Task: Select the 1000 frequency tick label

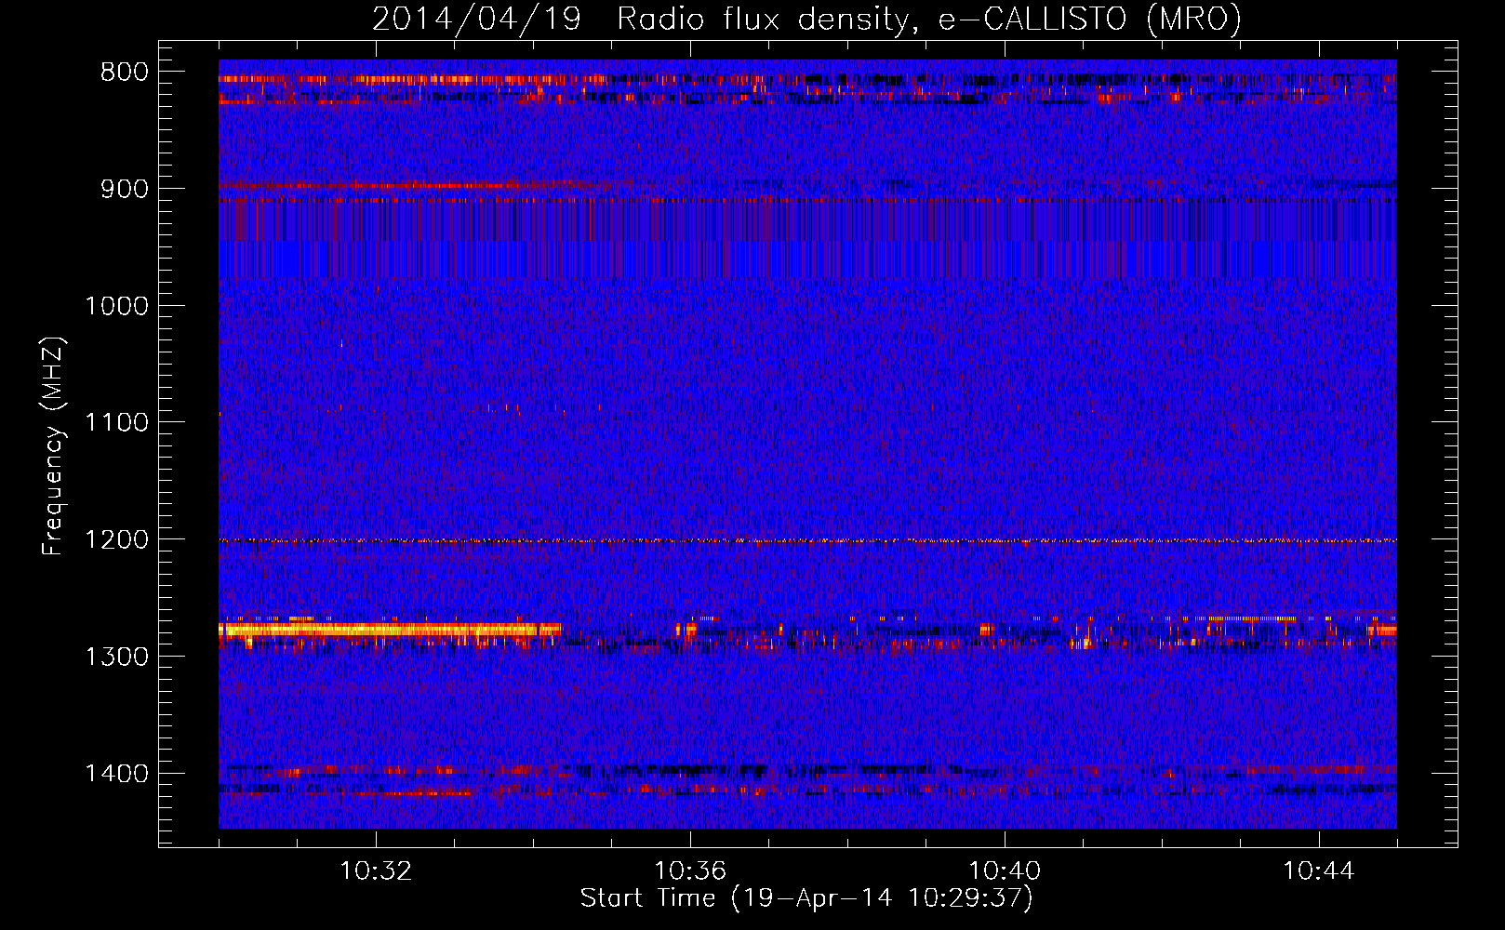Action: [x=117, y=306]
